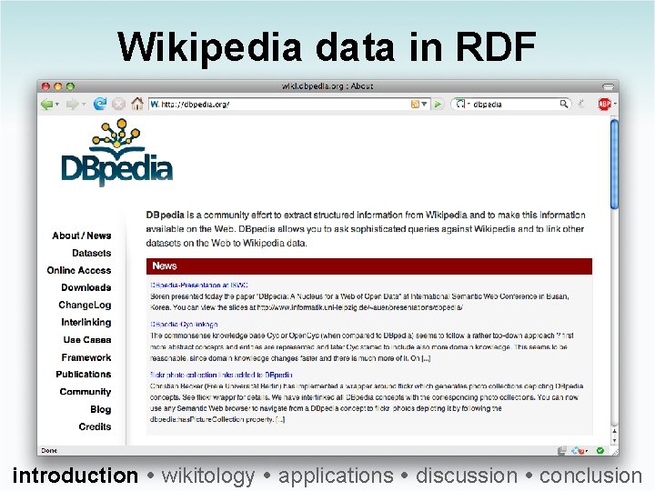Click the site favicon W in address bar

tap(155, 104)
